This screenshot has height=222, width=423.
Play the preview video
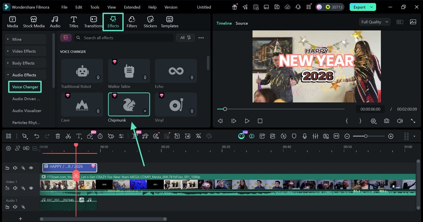coord(247,121)
